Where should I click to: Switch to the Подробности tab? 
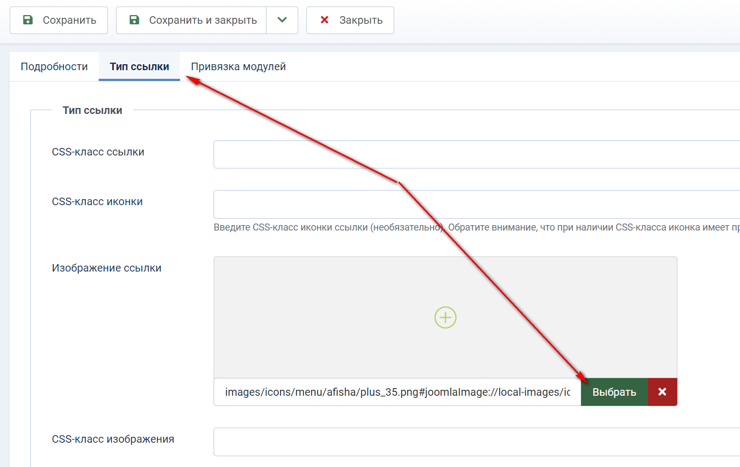tap(54, 66)
